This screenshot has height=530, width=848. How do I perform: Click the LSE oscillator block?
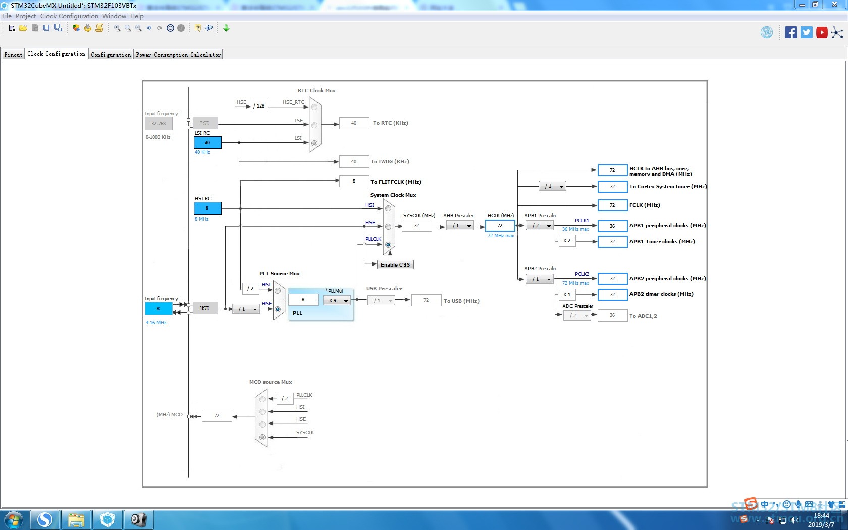[x=205, y=123]
